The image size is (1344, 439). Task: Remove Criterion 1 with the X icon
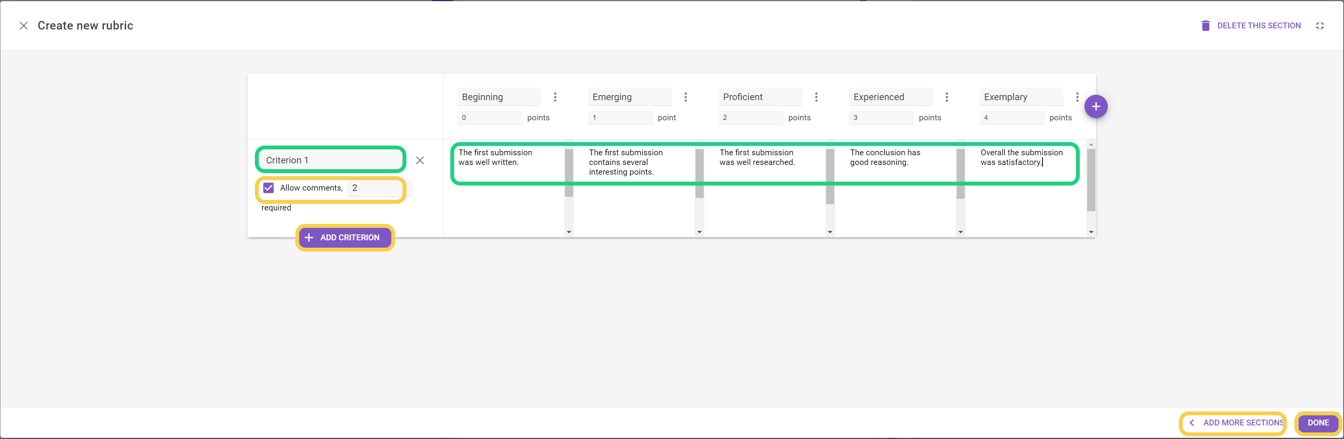420,160
